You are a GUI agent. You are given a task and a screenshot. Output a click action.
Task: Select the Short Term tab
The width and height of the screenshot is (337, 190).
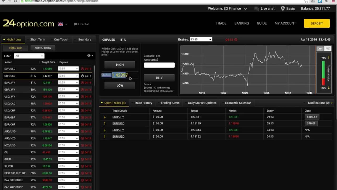click(38, 40)
